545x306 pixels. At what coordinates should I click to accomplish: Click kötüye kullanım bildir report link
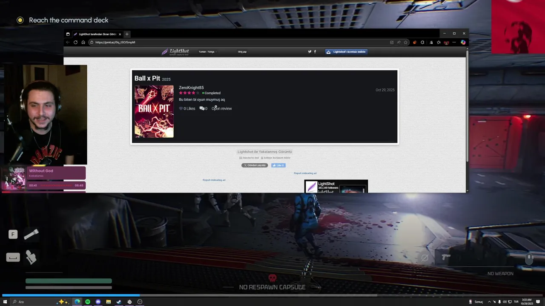[275, 158]
